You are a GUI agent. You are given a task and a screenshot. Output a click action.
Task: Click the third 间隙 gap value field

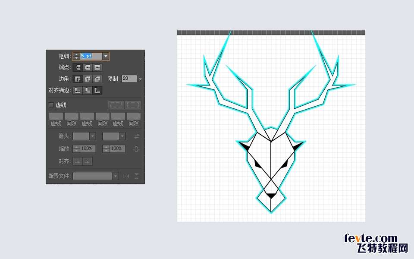134,116
